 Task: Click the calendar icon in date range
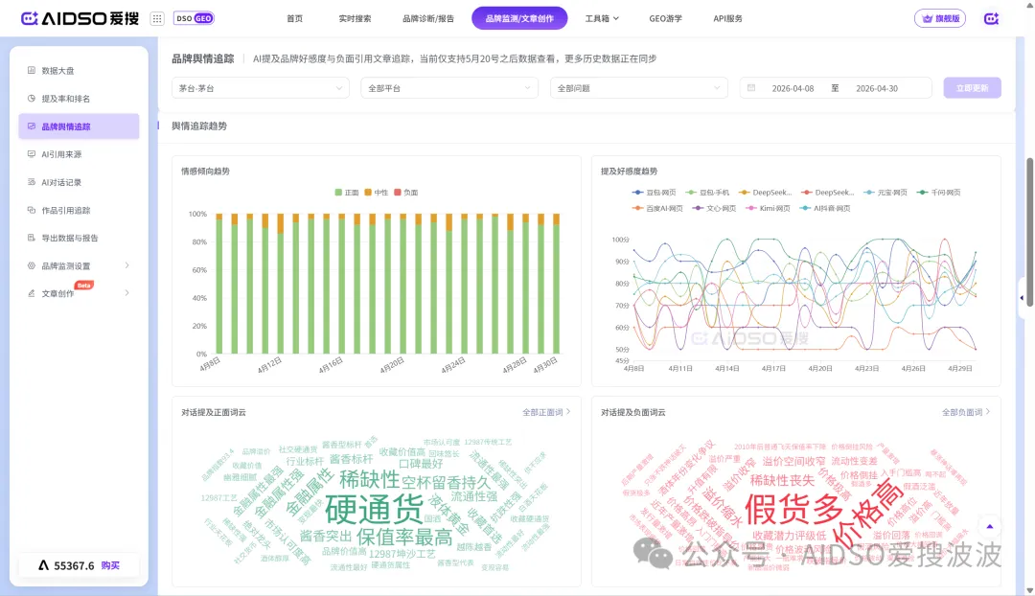(x=751, y=88)
